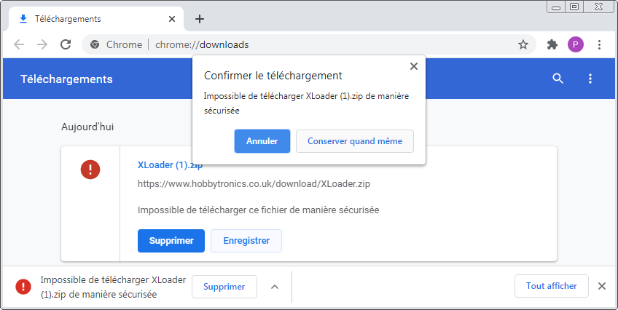Click the reload page icon
The height and width of the screenshot is (310, 618).
pyautogui.click(x=66, y=44)
